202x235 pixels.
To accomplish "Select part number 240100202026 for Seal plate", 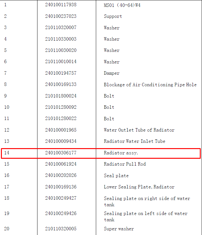I will [61, 175].
